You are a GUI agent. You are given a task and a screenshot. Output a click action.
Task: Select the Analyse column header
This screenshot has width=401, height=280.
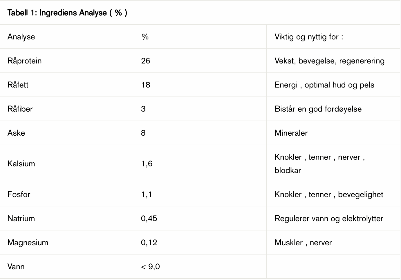coord(21,37)
